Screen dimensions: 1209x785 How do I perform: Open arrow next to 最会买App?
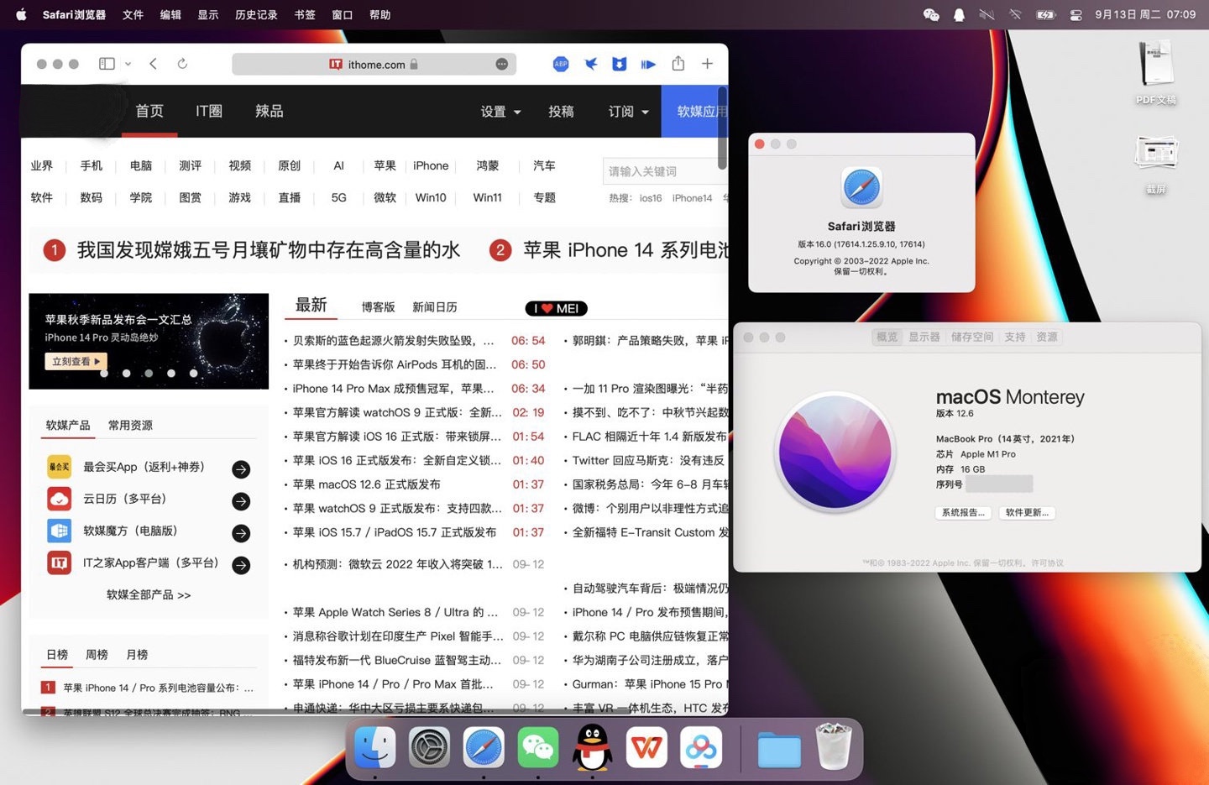tap(241, 469)
